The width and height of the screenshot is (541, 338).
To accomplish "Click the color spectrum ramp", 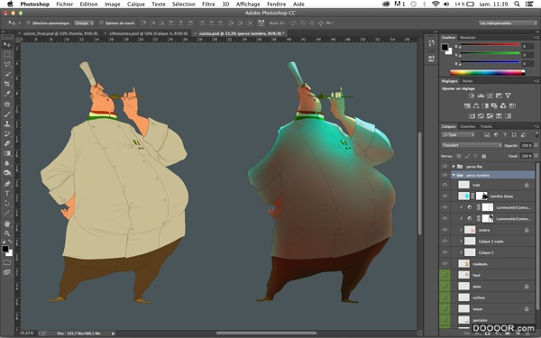I will click(487, 72).
